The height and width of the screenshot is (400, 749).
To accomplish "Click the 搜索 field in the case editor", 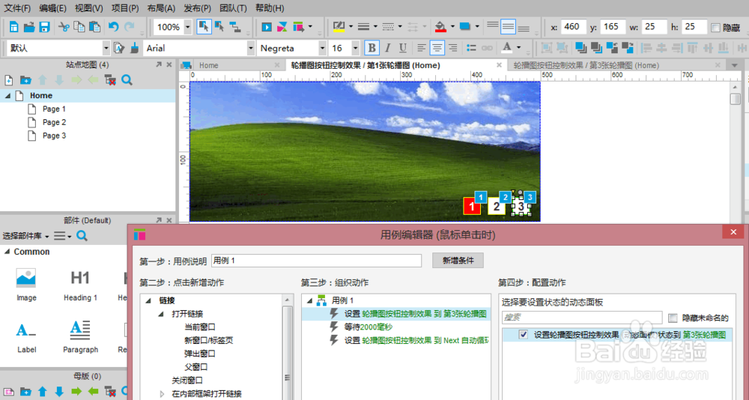I will click(x=582, y=318).
